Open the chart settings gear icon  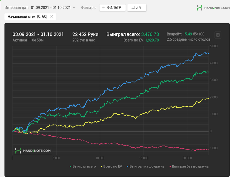coord(218,35)
